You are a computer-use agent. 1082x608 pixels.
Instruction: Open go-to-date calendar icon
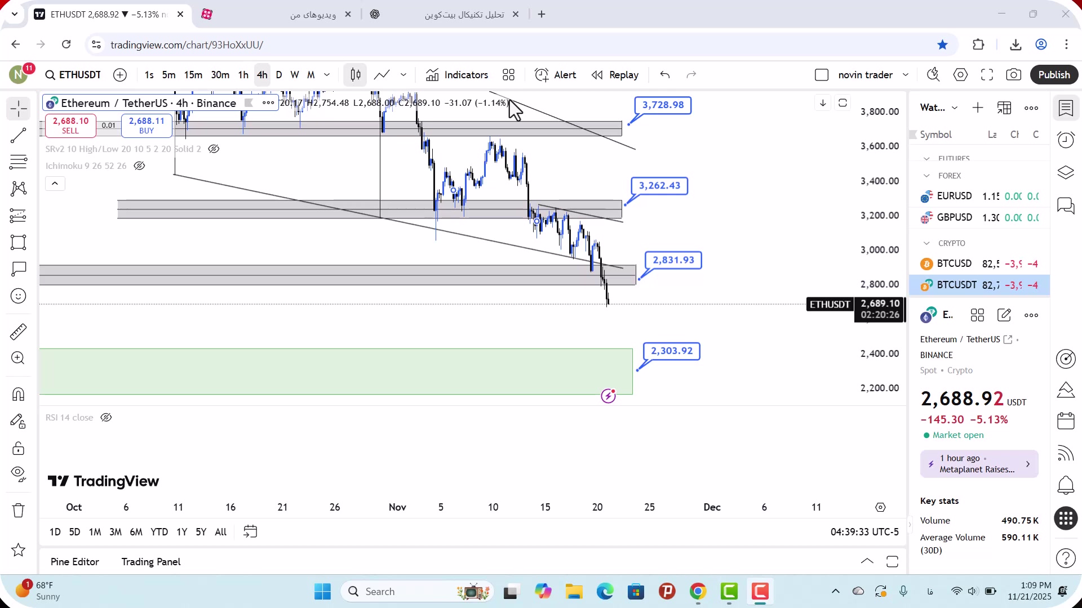pyautogui.click(x=250, y=532)
